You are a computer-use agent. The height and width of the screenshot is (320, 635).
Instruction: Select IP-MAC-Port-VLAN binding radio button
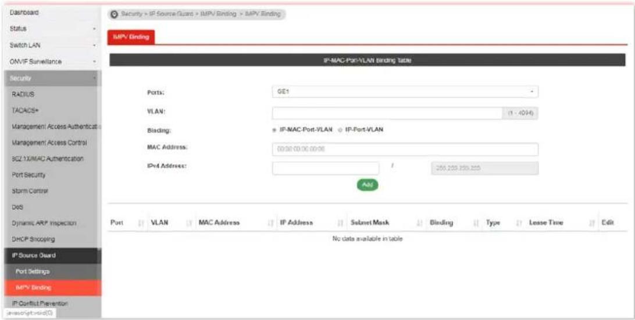click(x=275, y=130)
